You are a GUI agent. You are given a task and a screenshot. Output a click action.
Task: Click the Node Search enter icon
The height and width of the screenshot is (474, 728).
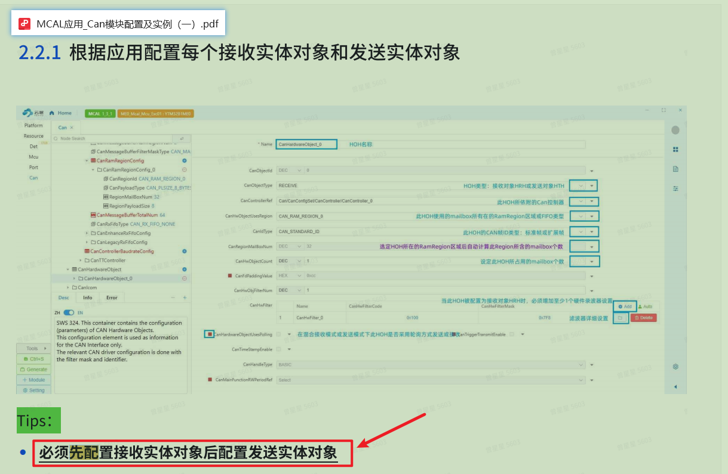coord(182,138)
